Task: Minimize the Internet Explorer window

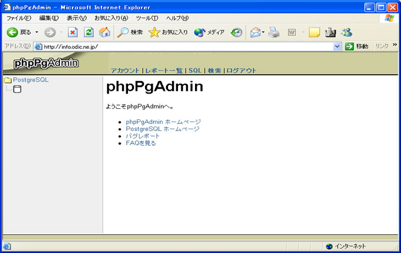Action: click(x=369, y=8)
